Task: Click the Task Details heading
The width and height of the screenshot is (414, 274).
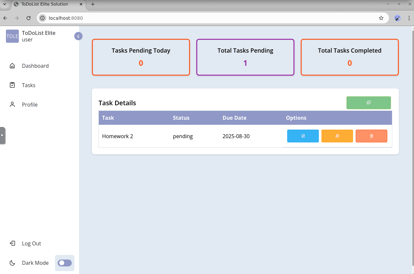Action: pyautogui.click(x=117, y=103)
